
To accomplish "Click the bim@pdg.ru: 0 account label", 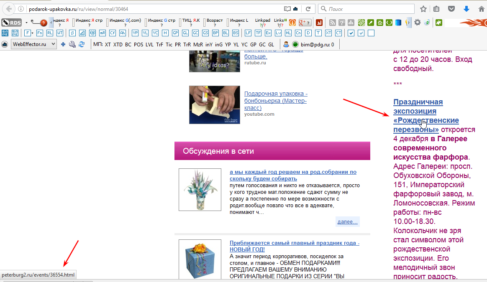I will 318,45.
